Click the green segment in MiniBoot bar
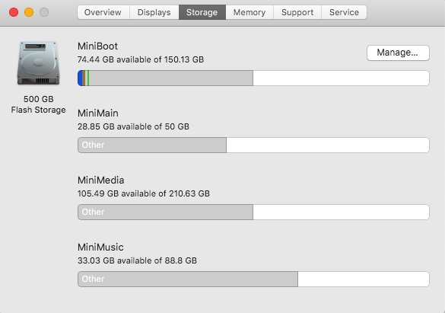This screenshot has width=445, height=313. pyautogui.click(x=87, y=78)
